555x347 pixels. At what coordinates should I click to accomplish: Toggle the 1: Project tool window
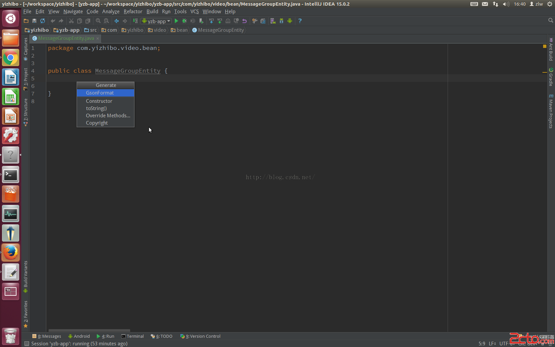click(26, 79)
